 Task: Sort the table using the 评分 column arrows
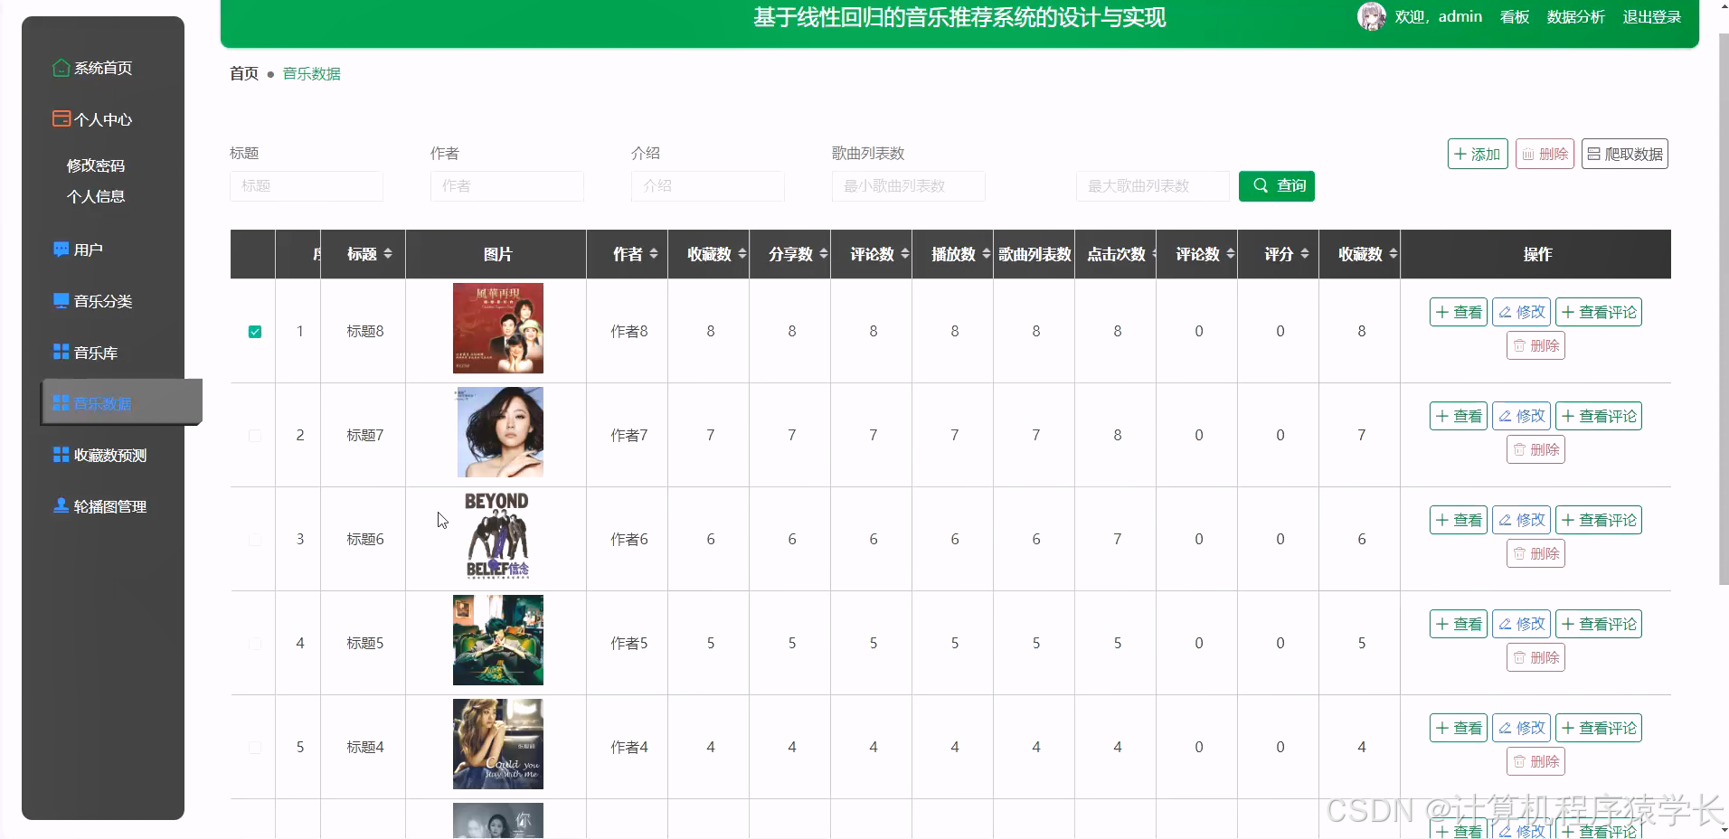(x=1305, y=254)
